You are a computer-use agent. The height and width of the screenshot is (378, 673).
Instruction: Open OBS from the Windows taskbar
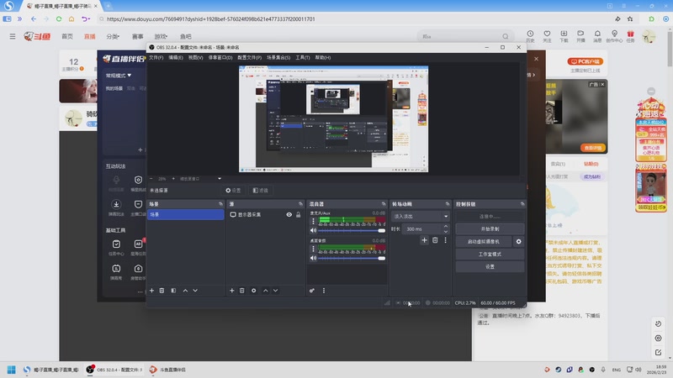click(114, 370)
